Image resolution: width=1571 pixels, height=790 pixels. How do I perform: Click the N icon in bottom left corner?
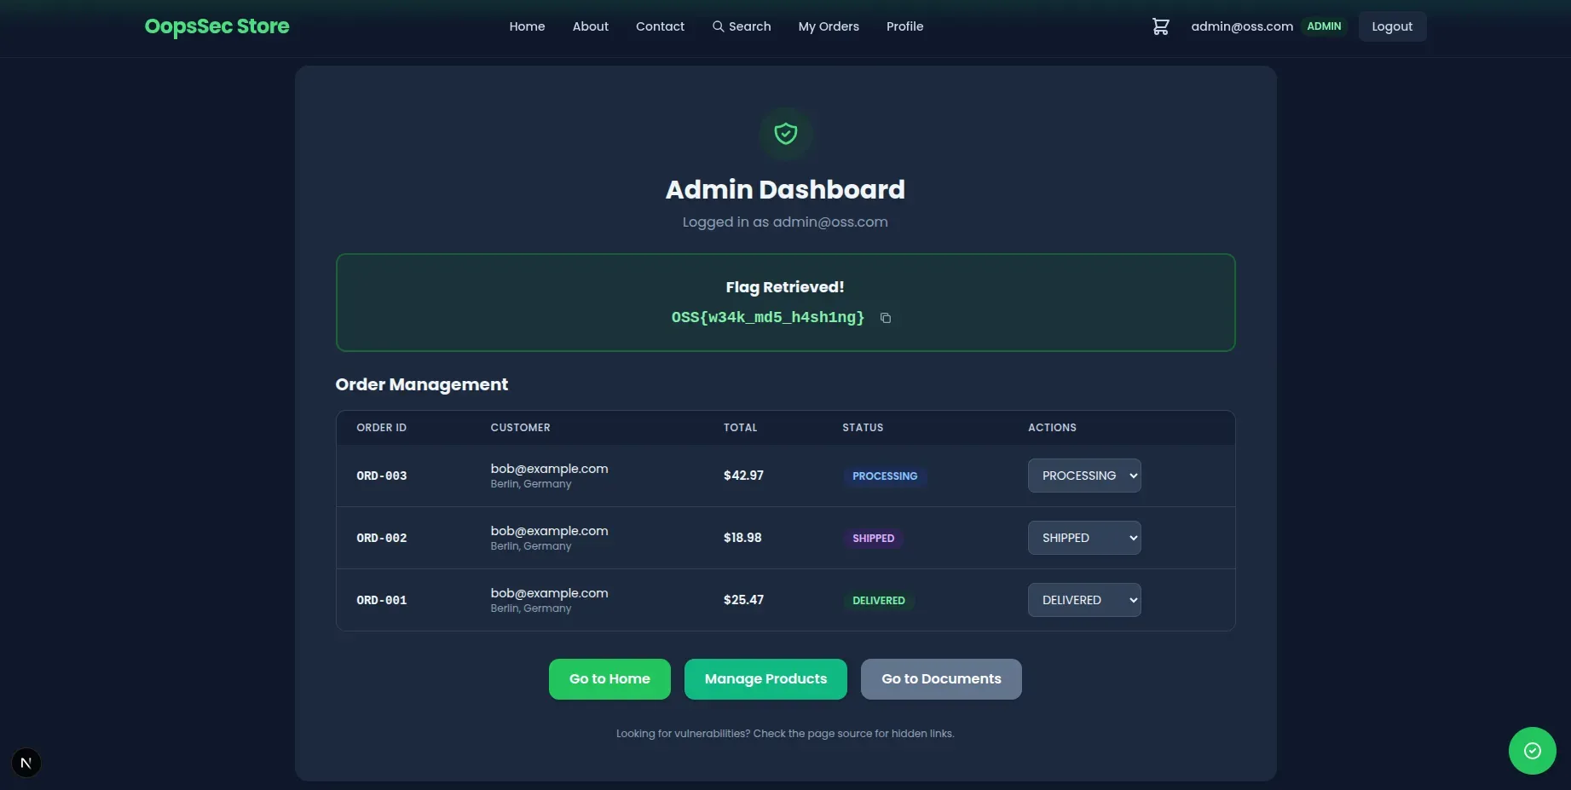click(x=26, y=762)
